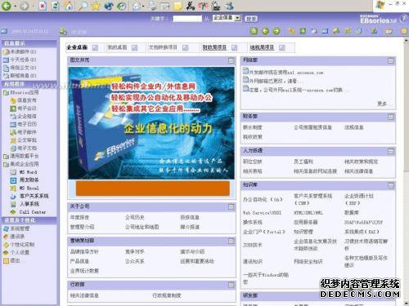The image size is (409, 306).
Task: Launch 电子日历 from application list
Action: (x=23, y=124)
